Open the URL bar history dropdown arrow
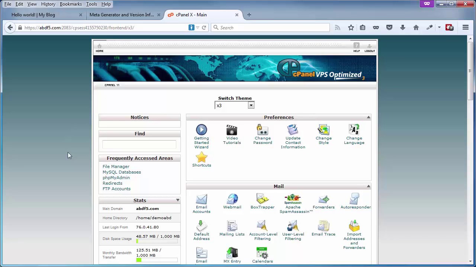This screenshot has width=476, height=267. (x=198, y=27)
